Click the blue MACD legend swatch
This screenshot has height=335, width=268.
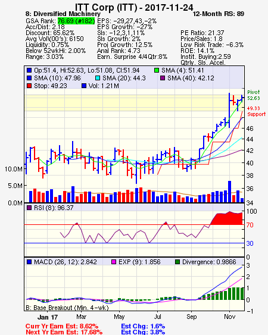point(29,262)
